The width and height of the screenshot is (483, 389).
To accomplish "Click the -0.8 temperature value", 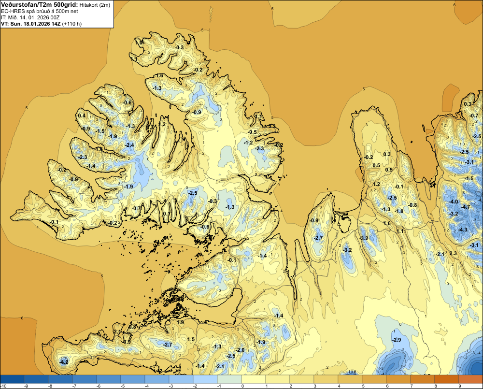I will click(x=412, y=205).
